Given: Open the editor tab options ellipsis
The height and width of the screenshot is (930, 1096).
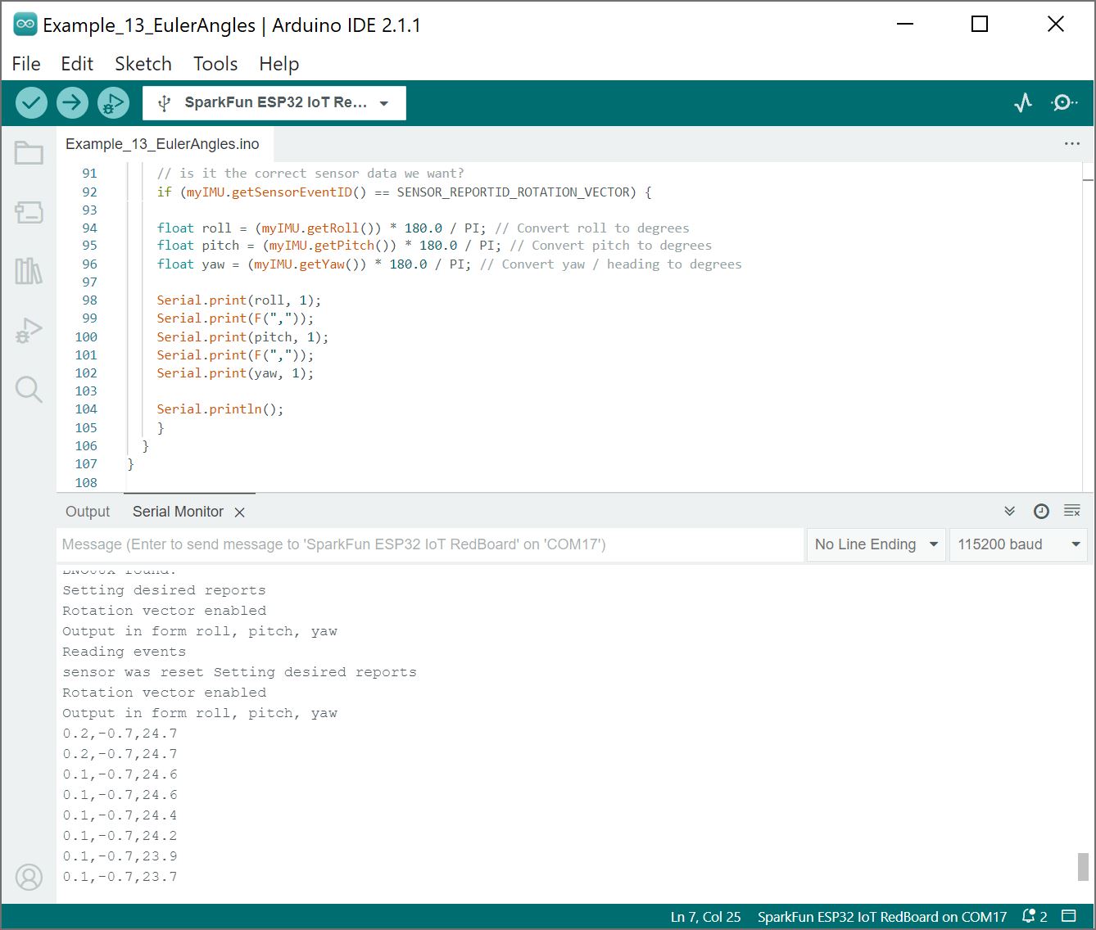Looking at the screenshot, I should tap(1071, 143).
